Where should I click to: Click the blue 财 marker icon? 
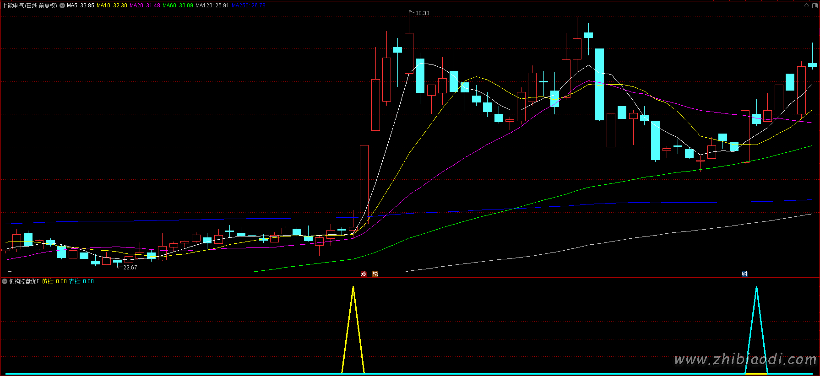(744, 274)
